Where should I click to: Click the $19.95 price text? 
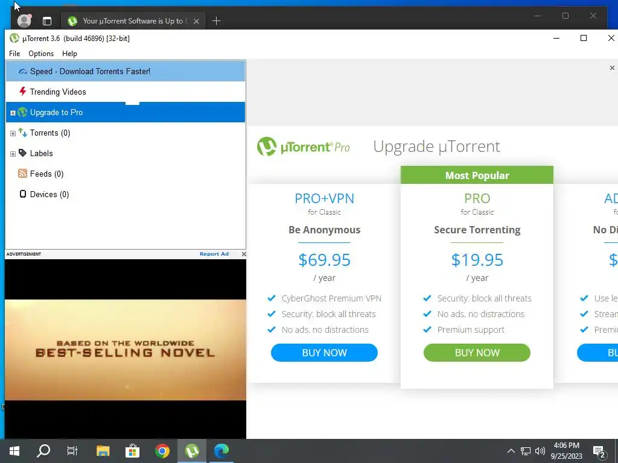(x=477, y=260)
